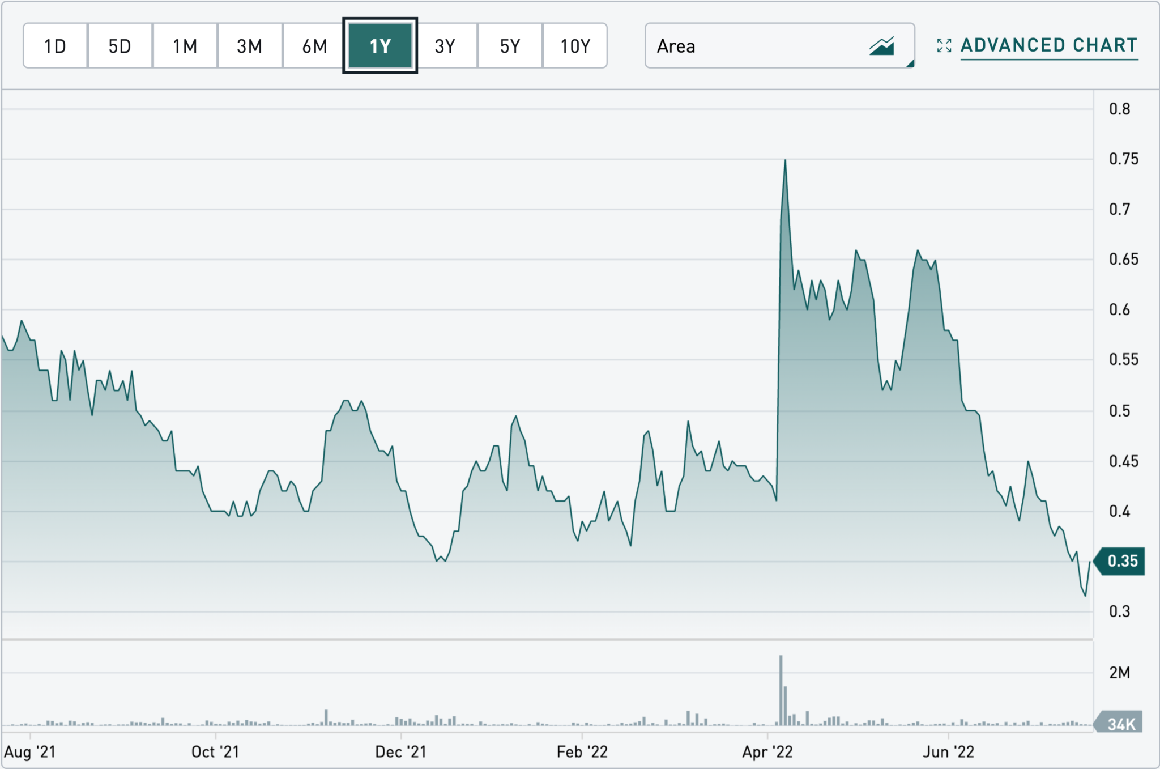Click the 0.55 price axis value
Screen dimensions: 1160x769
tap(1124, 360)
